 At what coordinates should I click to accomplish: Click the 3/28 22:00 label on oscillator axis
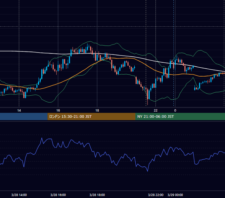tap(156, 195)
